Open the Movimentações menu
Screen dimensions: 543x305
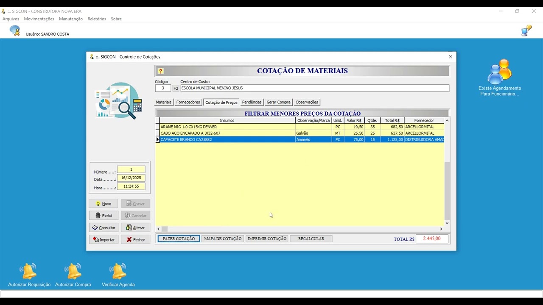(x=39, y=19)
